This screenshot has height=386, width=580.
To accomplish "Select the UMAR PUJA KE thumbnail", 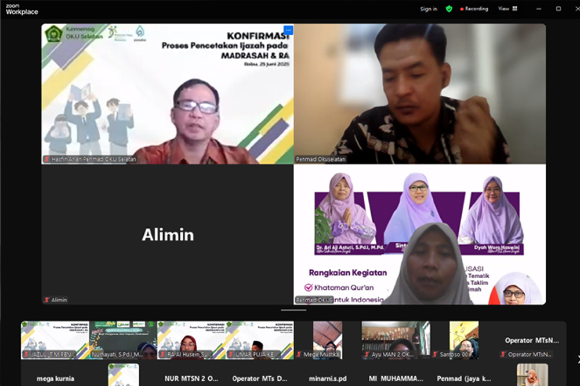I will click(260, 340).
